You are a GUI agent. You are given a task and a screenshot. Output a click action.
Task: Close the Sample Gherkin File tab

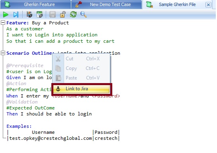click(x=208, y=5)
